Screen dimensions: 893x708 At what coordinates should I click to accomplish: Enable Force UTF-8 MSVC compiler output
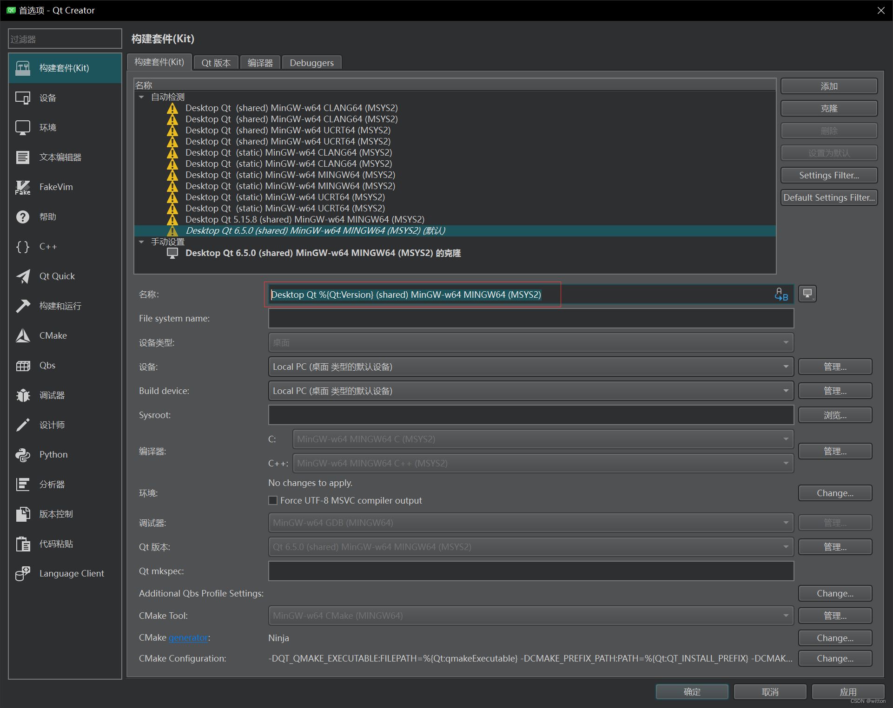tap(273, 500)
